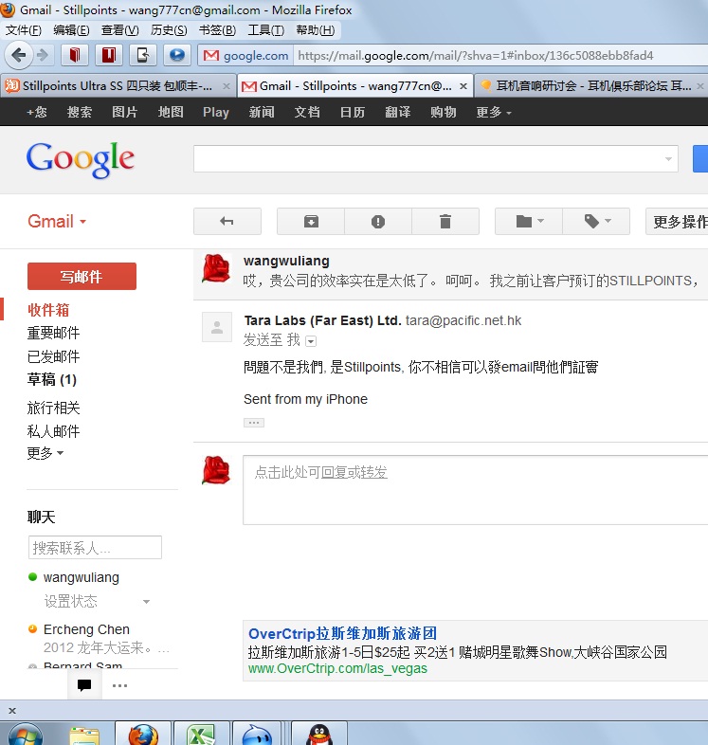This screenshot has width=708, height=745.
Task: Open the 私人邮件 label
Action: click(53, 431)
